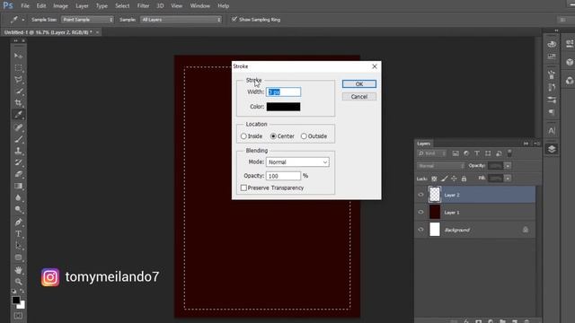Select the Move tool

pos(18,56)
